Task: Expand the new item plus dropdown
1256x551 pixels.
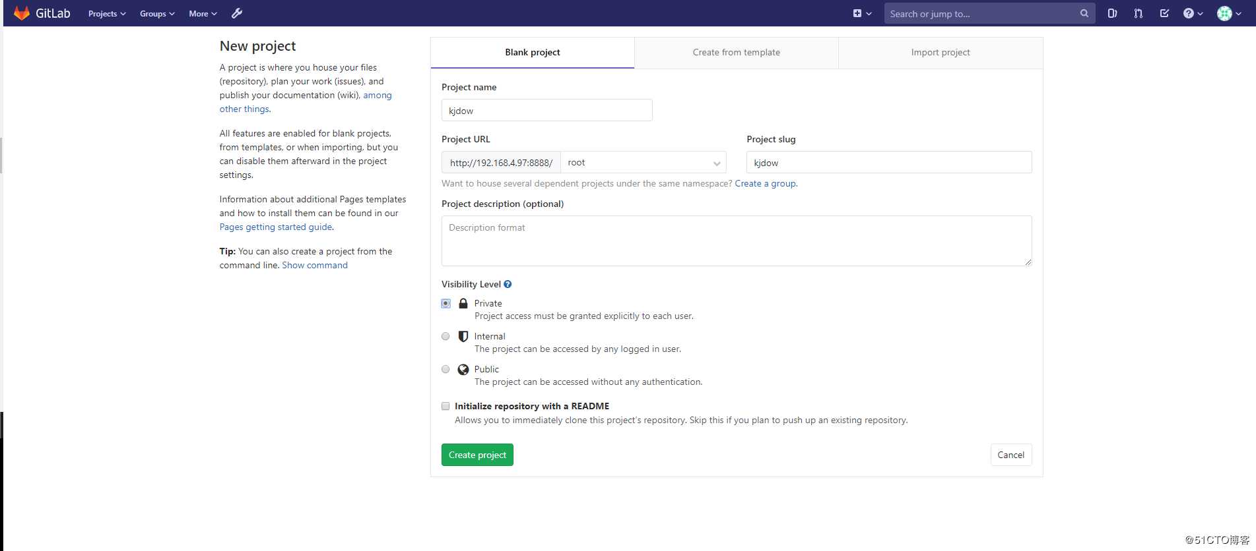Action: (x=862, y=13)
